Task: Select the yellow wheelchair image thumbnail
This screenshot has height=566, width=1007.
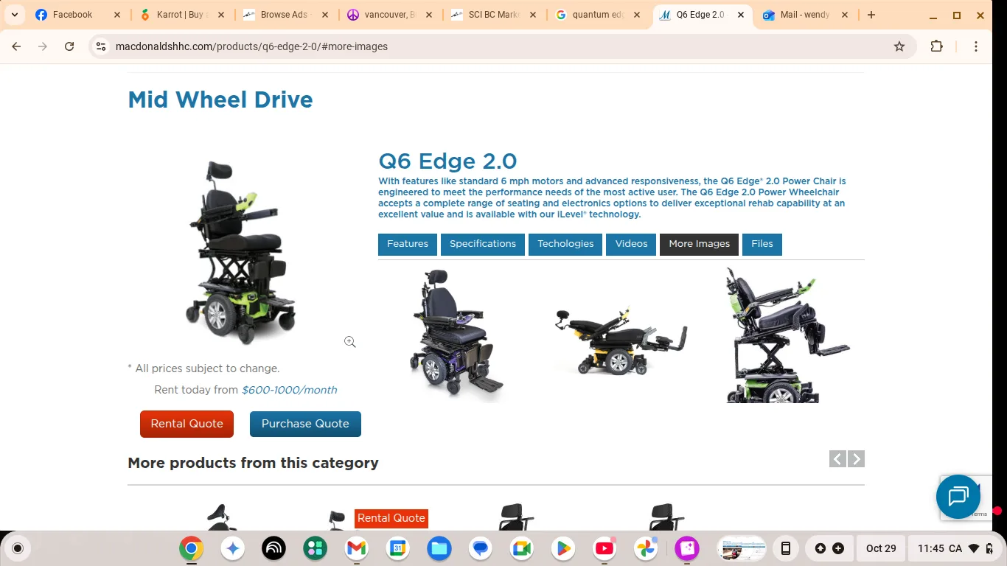Action: coord(620,333)
